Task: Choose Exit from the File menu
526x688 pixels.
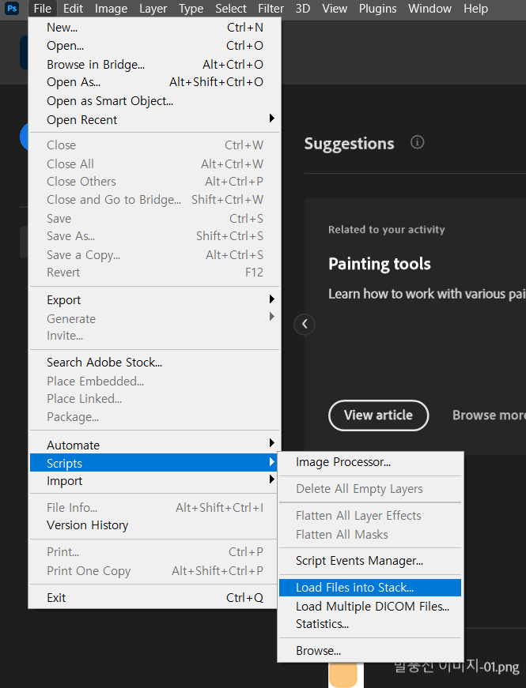Action: coord(155,598)
